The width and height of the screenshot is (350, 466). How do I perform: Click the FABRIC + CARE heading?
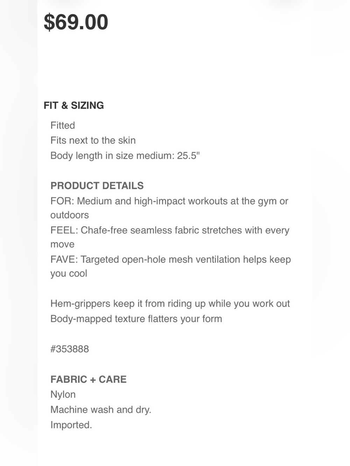point(89,379)
